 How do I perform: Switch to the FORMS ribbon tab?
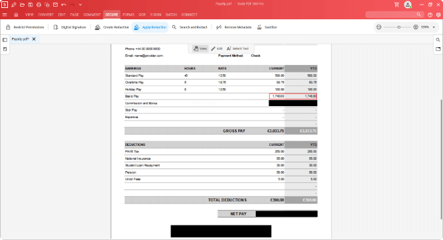click(129, 15)
